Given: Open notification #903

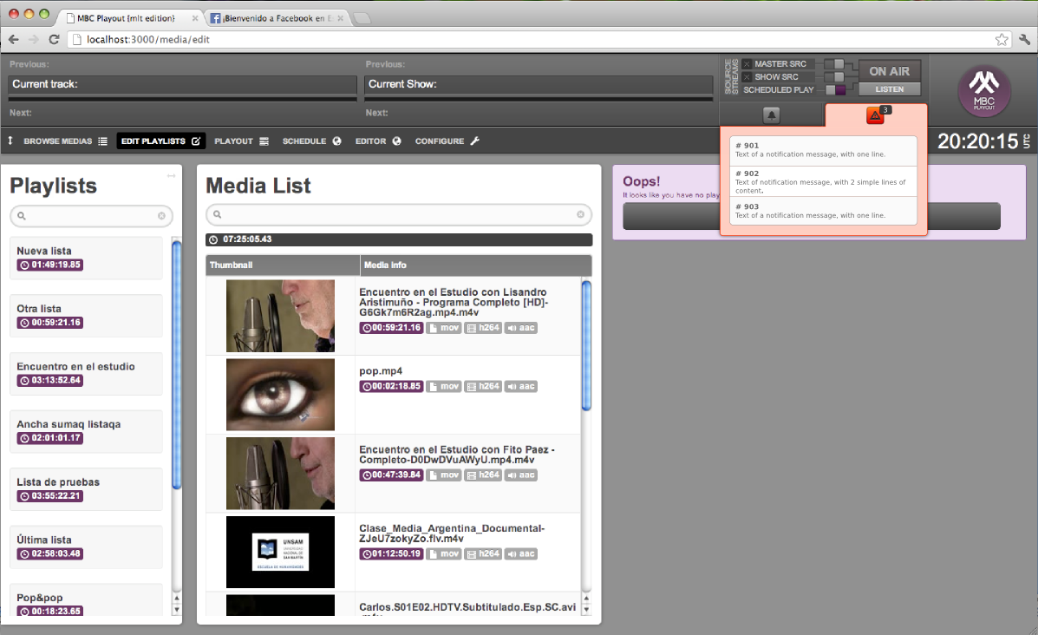Looking at the screenshot, I should point(823,211).
